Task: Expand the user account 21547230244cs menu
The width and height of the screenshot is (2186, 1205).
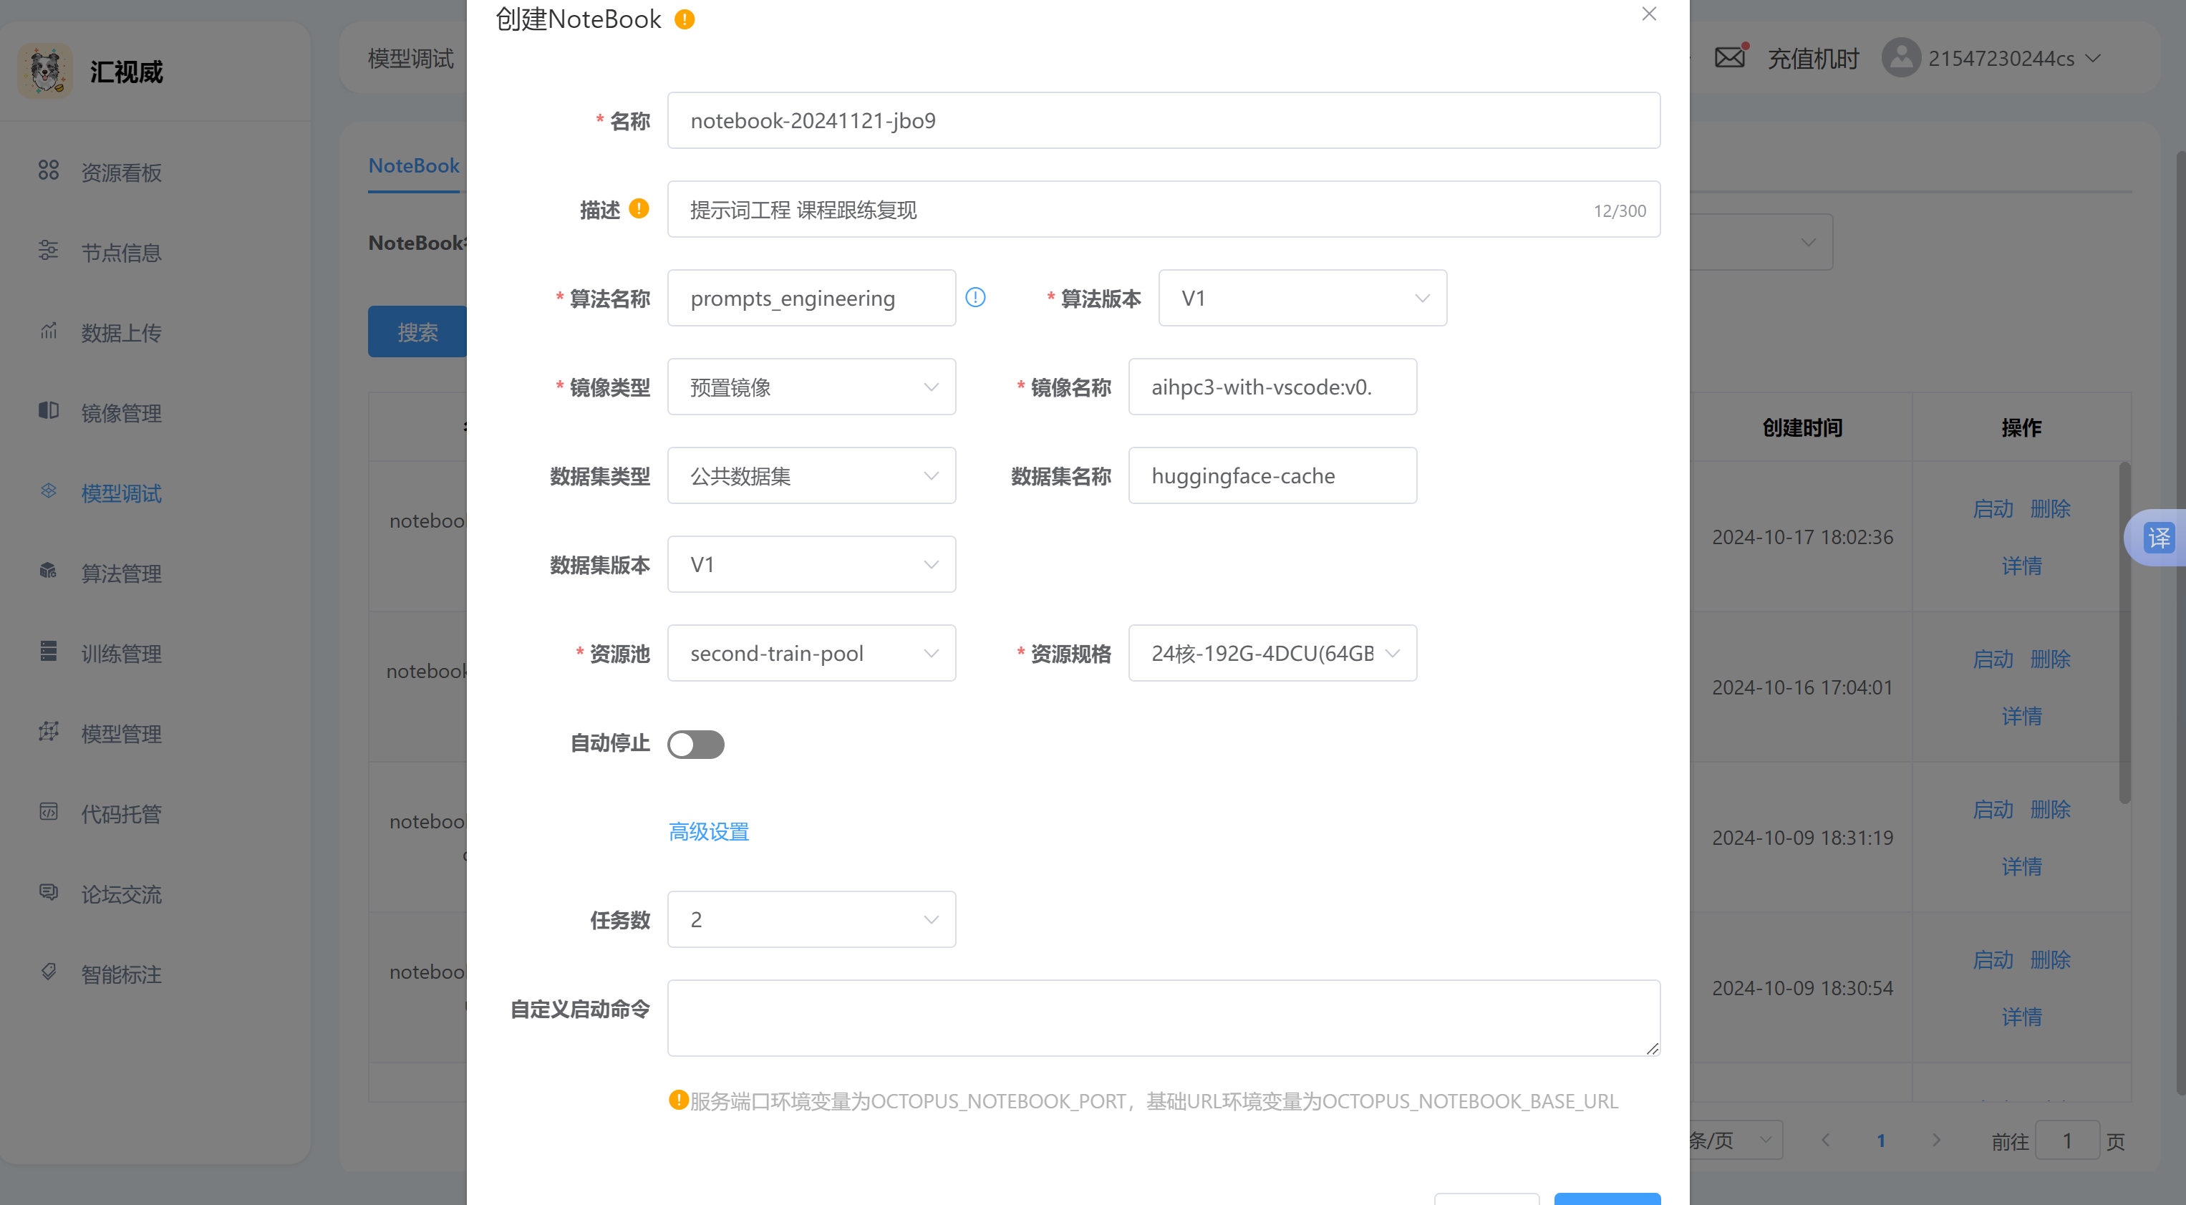Action: (x=2015, y=59)
